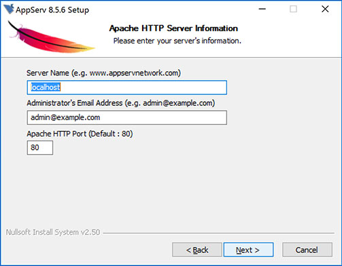Click the separator line beside Nullsoft branding
The height and width of the screenshot is (266, 342).
click(x=219, y=233)
